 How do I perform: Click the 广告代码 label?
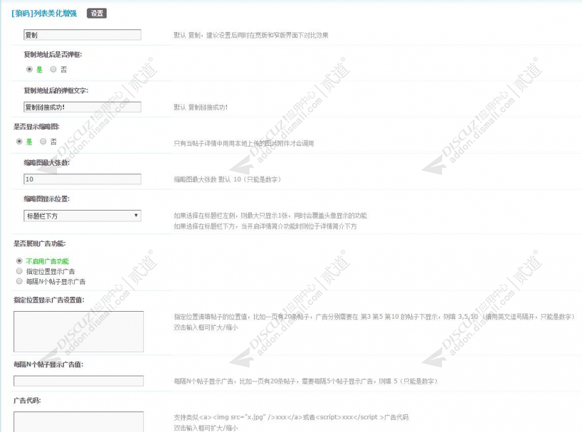pos(27,401)
